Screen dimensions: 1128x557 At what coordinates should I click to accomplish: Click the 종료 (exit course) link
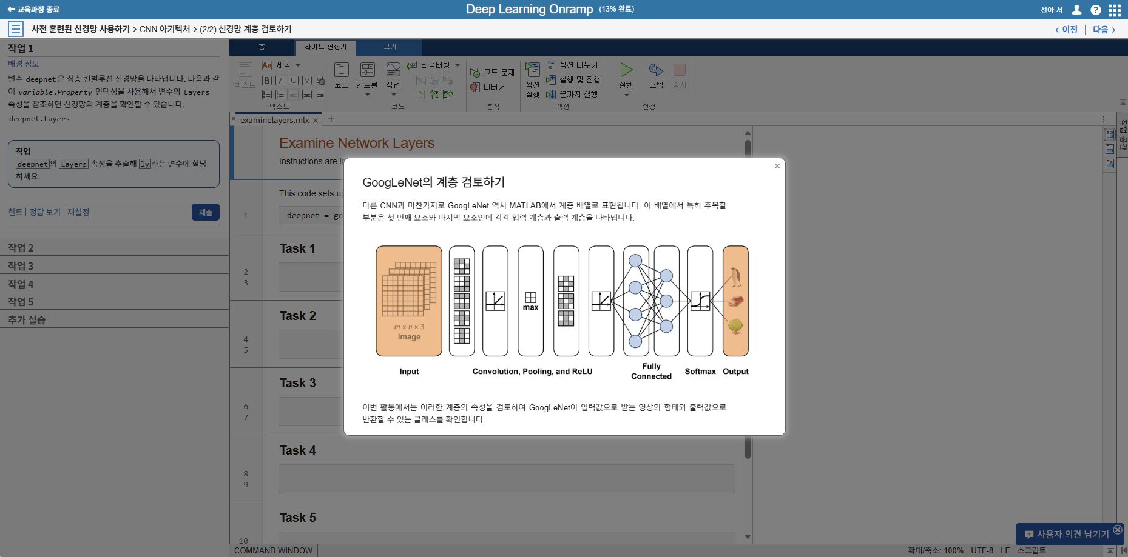pos(33,10)
